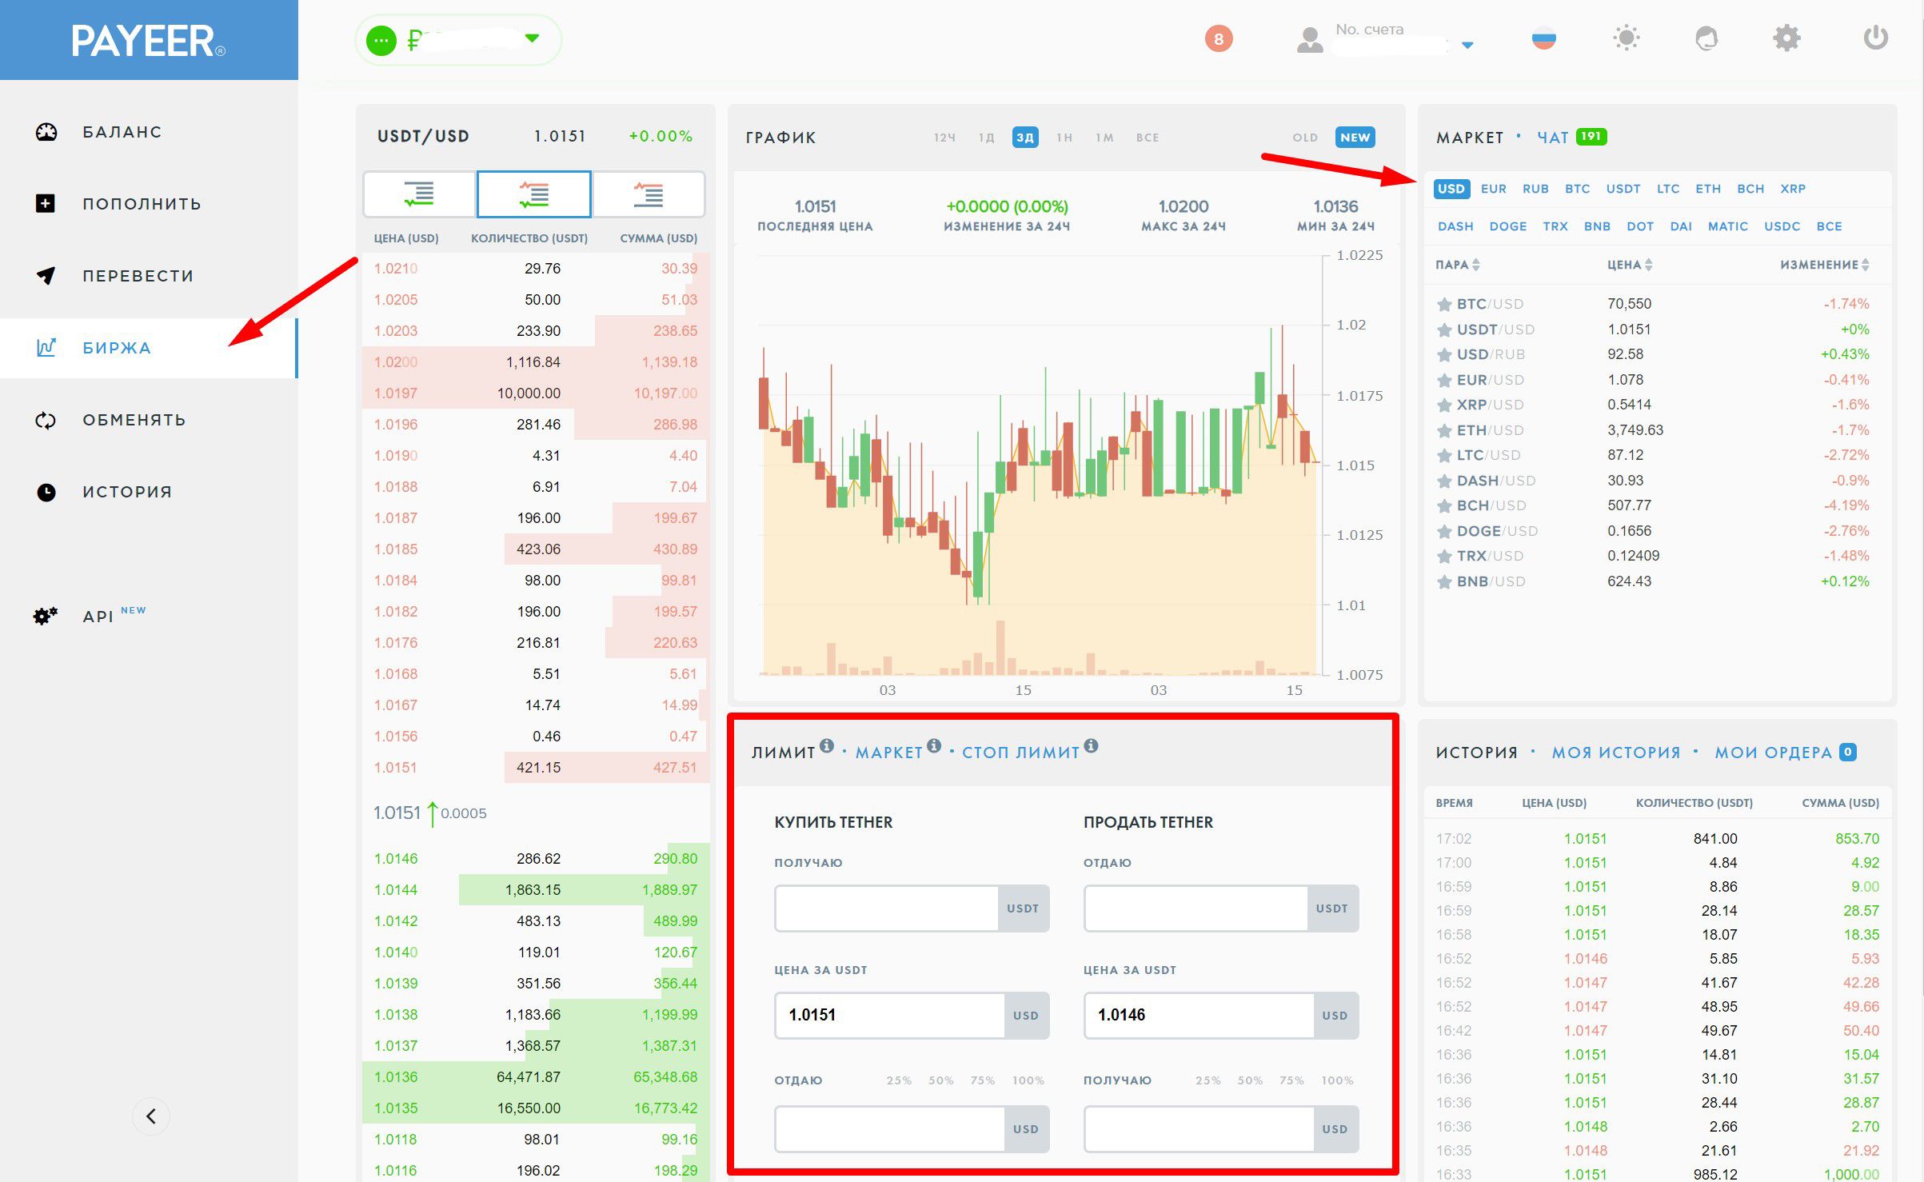Viewport: 1924px width, 1182px height.
Task: Click the PAYEER logo
Action: pos(148,41)
